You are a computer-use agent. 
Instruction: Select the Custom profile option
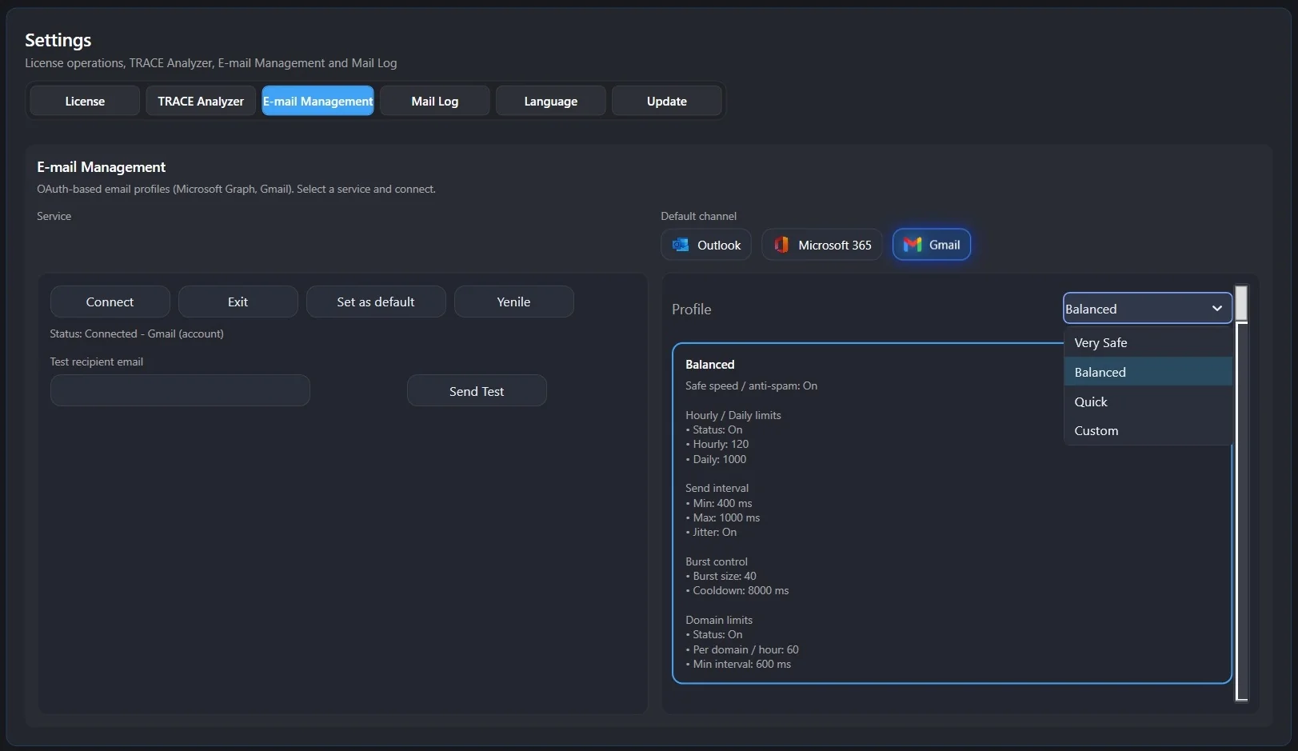(x=1096, y=430)
